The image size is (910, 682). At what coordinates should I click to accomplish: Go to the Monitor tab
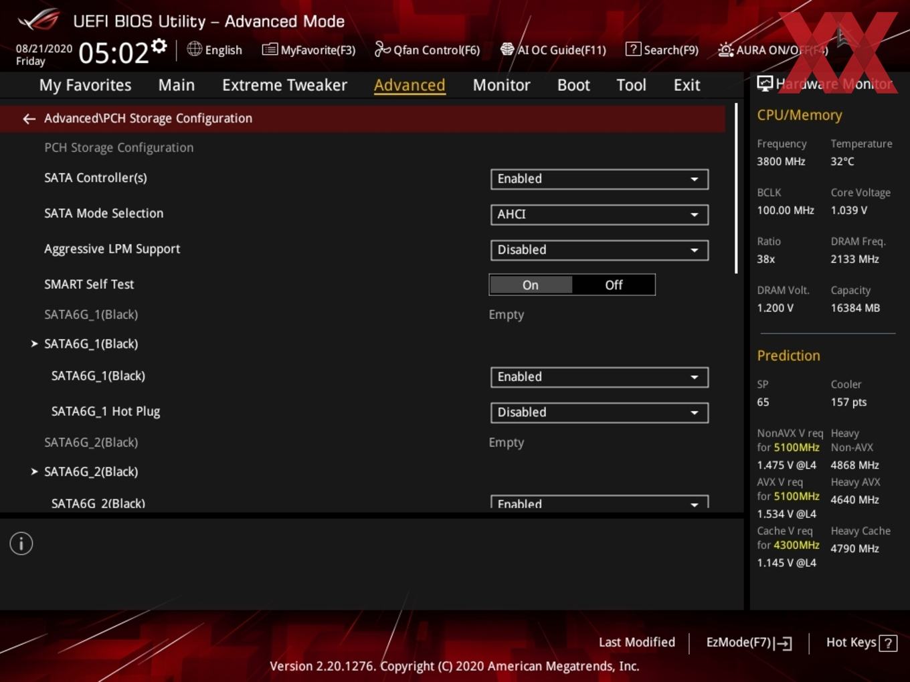pyautogui.click(x=501, y=85)
